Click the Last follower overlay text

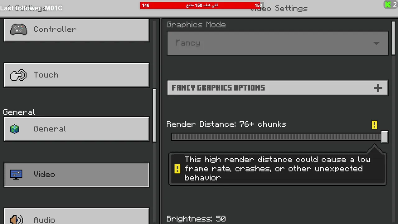click(31, 8)
